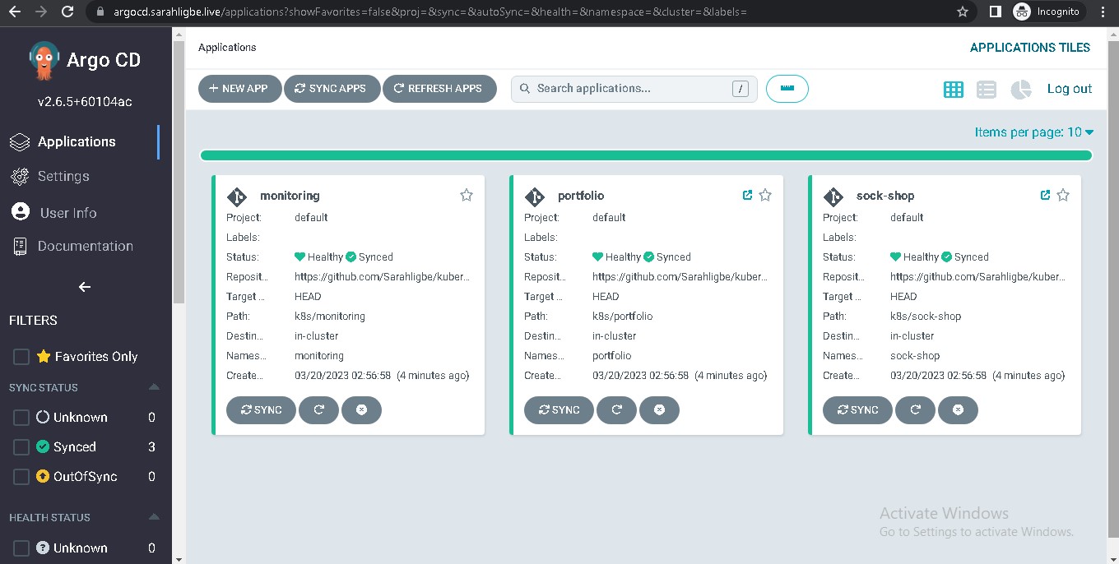This screenshot has width=1119, height=564.
Task: Switch to the list view icon
Action: [987, 90]
